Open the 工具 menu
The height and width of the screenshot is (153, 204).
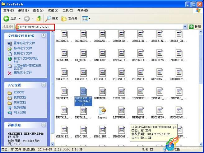click(68, 10)
